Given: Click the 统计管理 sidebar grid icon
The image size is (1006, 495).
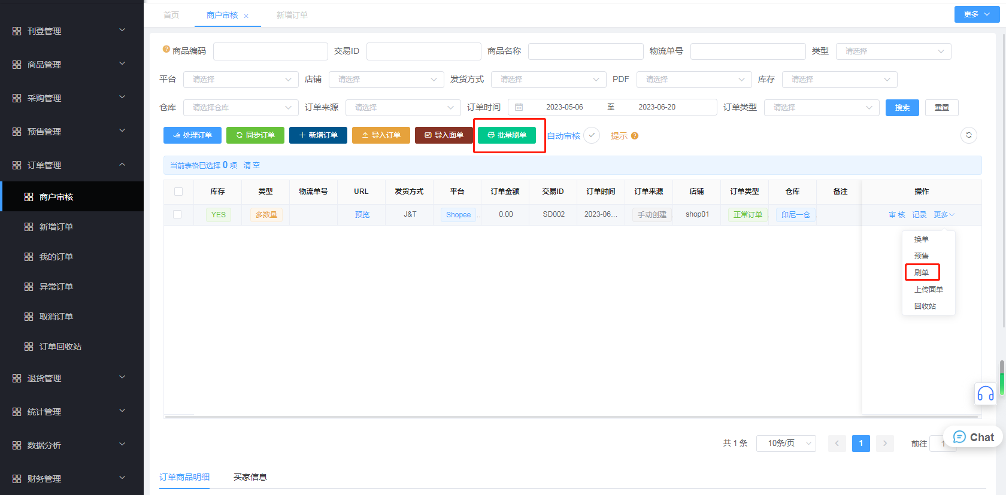Looking at the screenshot, I should point(17,412).
